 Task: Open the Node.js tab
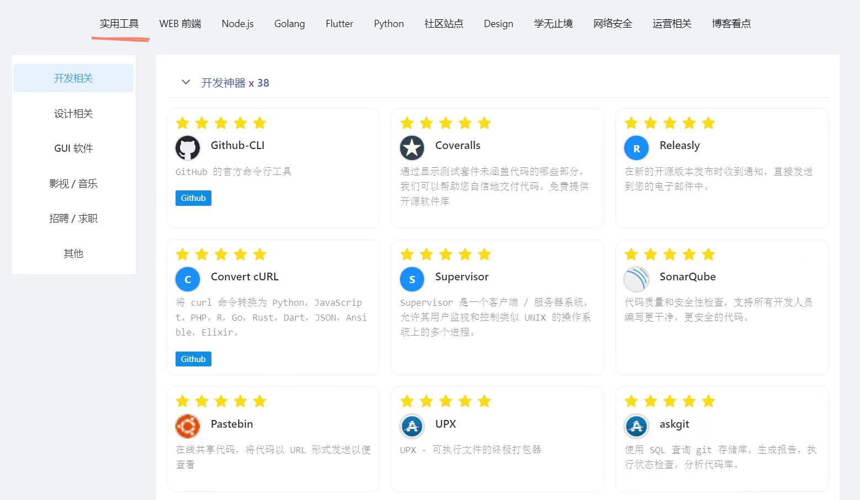[x=237, y=24]
